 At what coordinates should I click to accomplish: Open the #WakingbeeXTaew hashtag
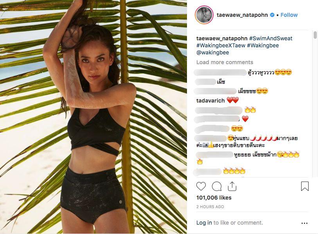click(221, 45)
